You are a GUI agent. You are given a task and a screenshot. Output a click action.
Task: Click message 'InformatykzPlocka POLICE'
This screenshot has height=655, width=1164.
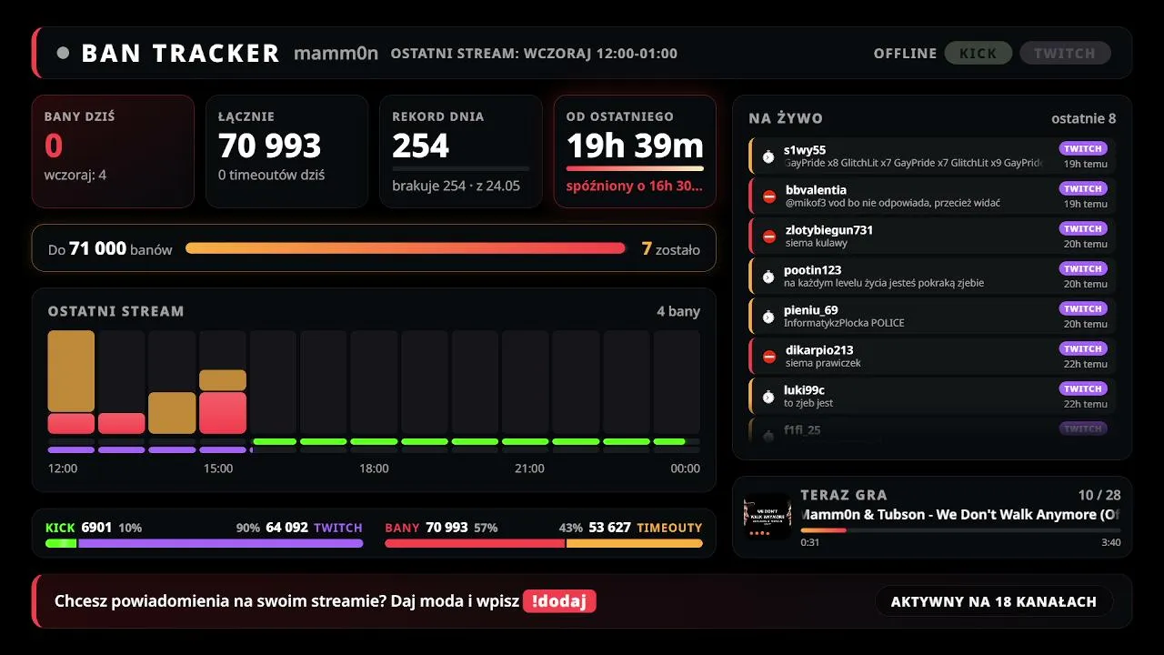pyautogui.click(x=844, y=323)
